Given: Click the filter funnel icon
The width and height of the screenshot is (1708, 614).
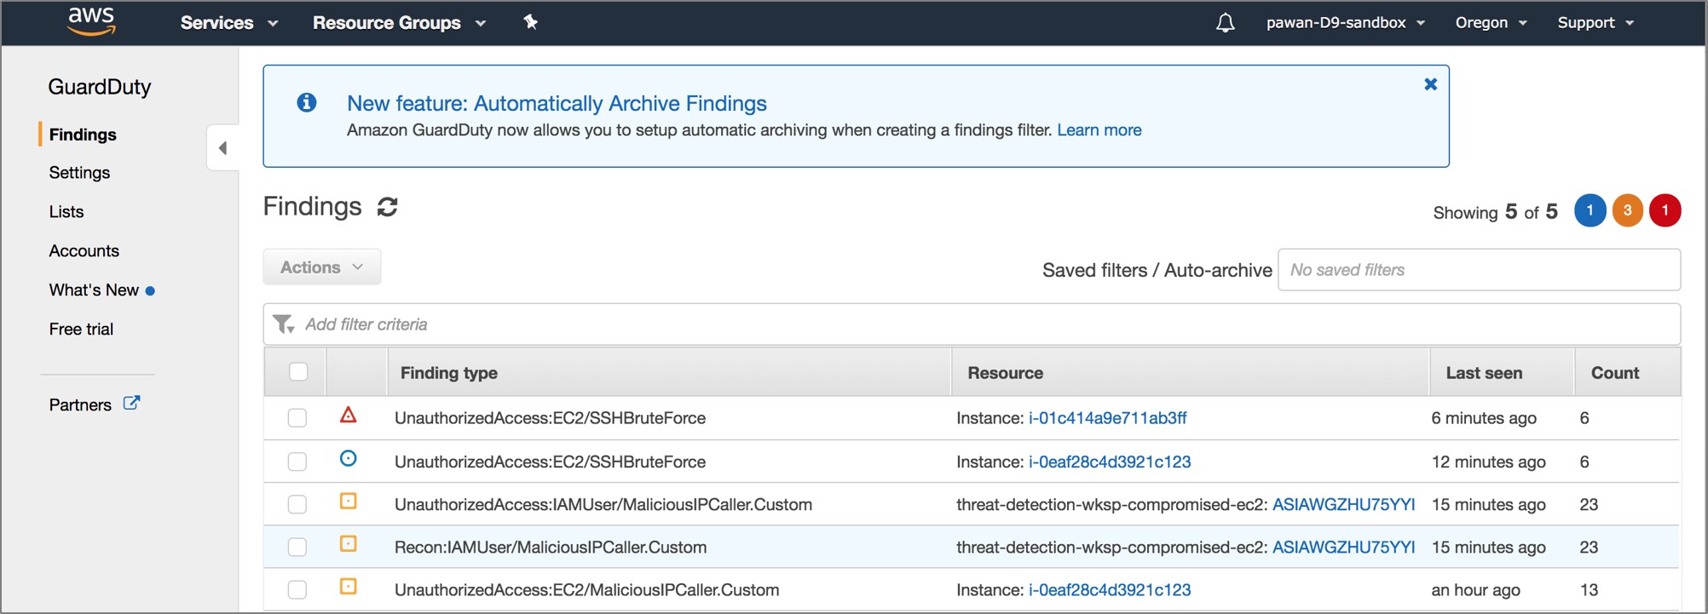Looking at the screenshot, I should [x=283, y=324].
